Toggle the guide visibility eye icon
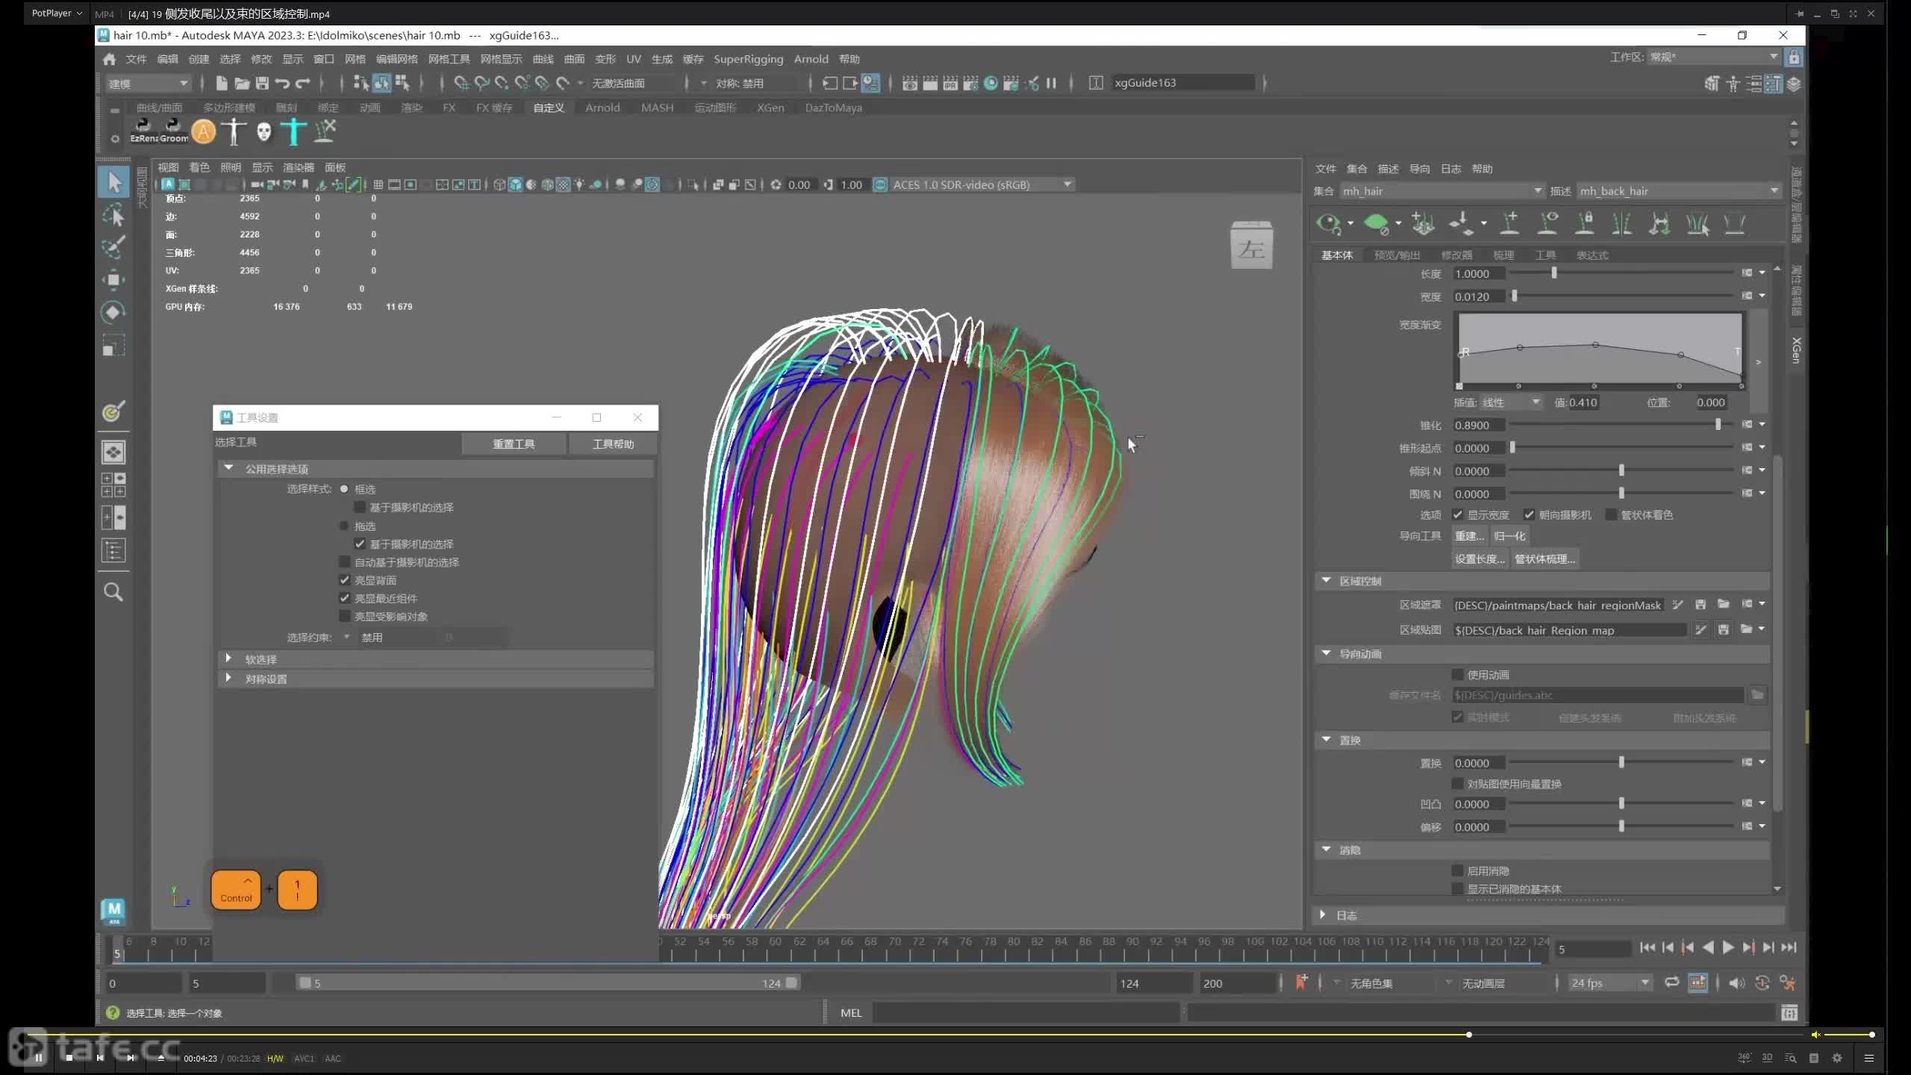Image resolution: width=1911 pixels, height=1075 pixels. pos(1548,223)
